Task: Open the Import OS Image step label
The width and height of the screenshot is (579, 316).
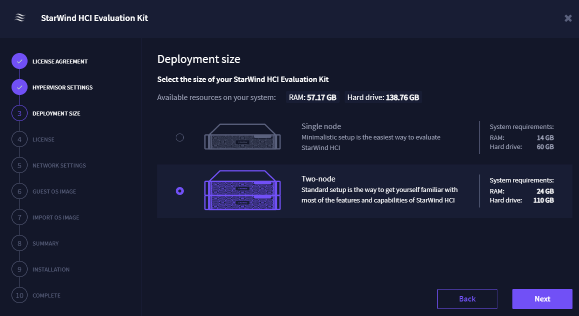Action: [x=56, y=217]
